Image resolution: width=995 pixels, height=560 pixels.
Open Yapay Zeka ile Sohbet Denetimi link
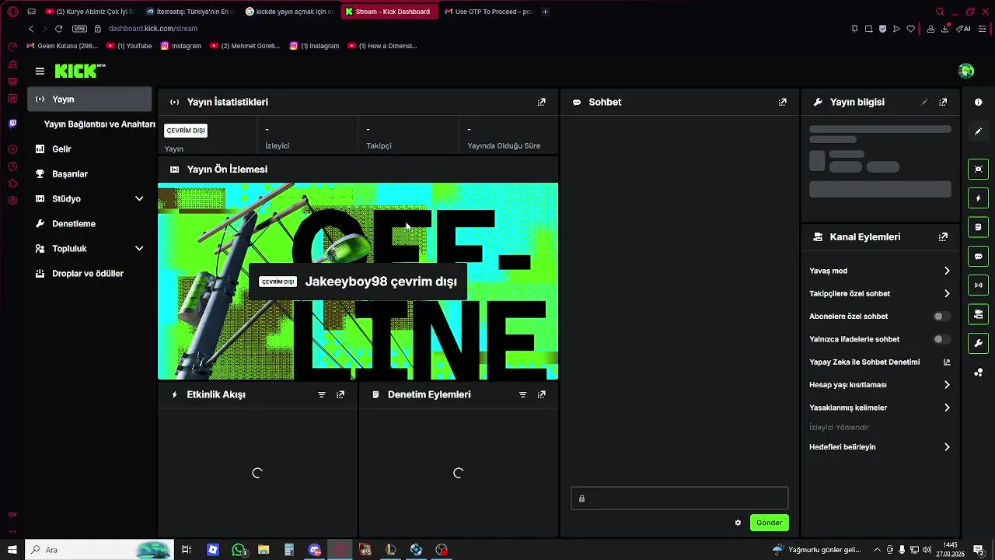(880, 362)
